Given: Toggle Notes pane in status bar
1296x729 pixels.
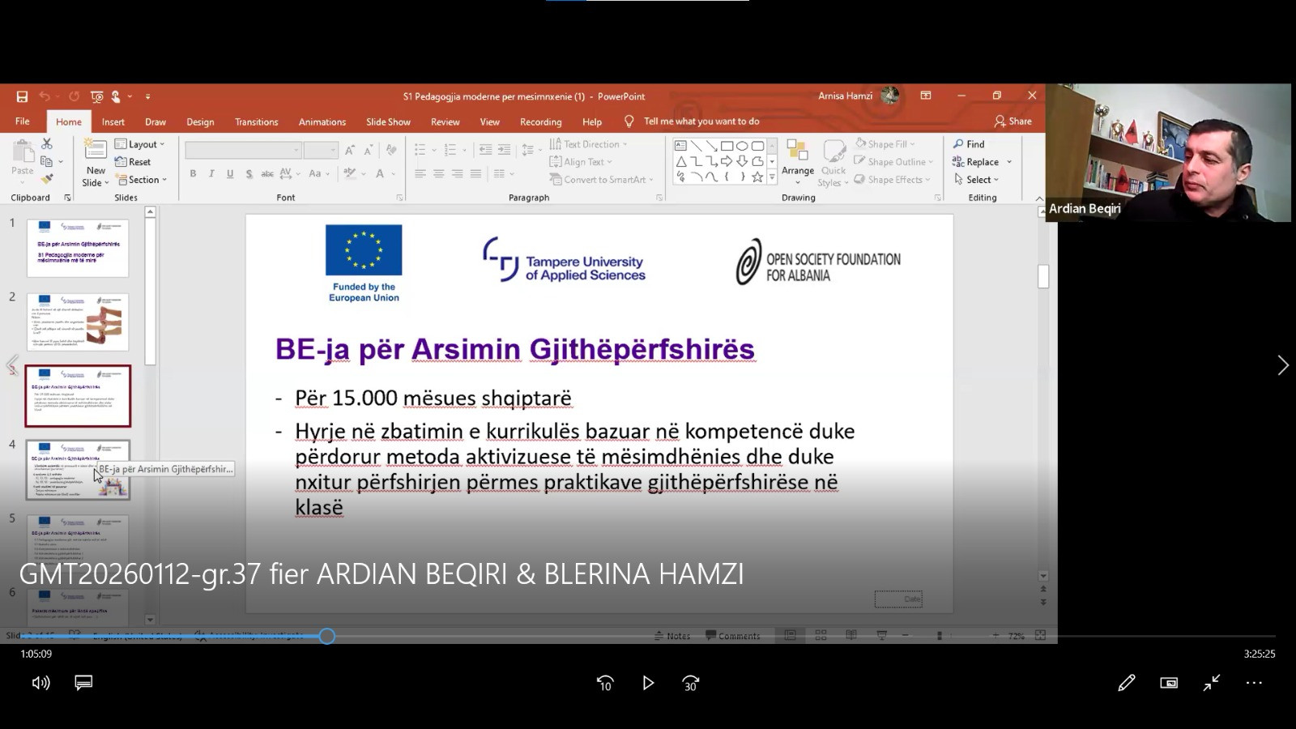Looking at the screenshot, I should [672, 636].
